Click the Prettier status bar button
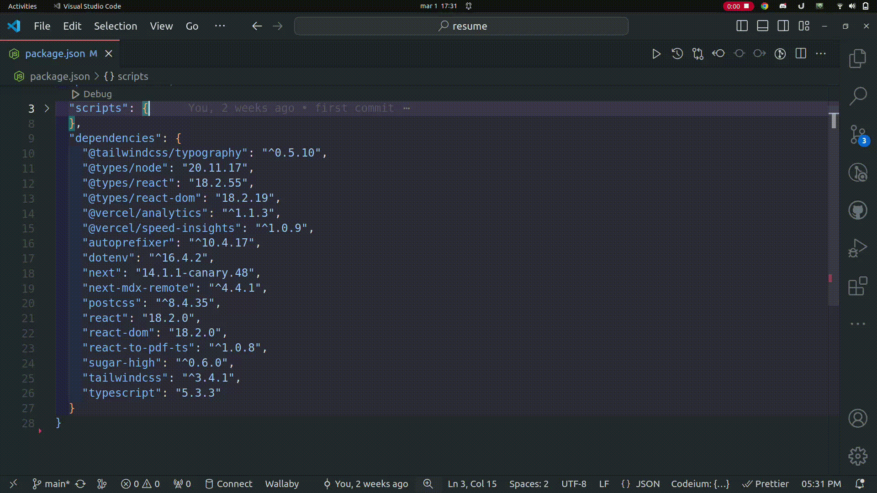The height and width of the screenshot is (493, 877). (x=766, y=484)
